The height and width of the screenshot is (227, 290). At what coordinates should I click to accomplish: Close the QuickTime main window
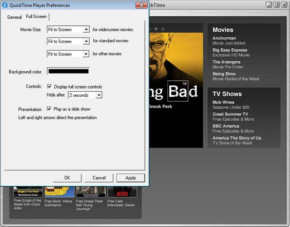tap(284, 5)
